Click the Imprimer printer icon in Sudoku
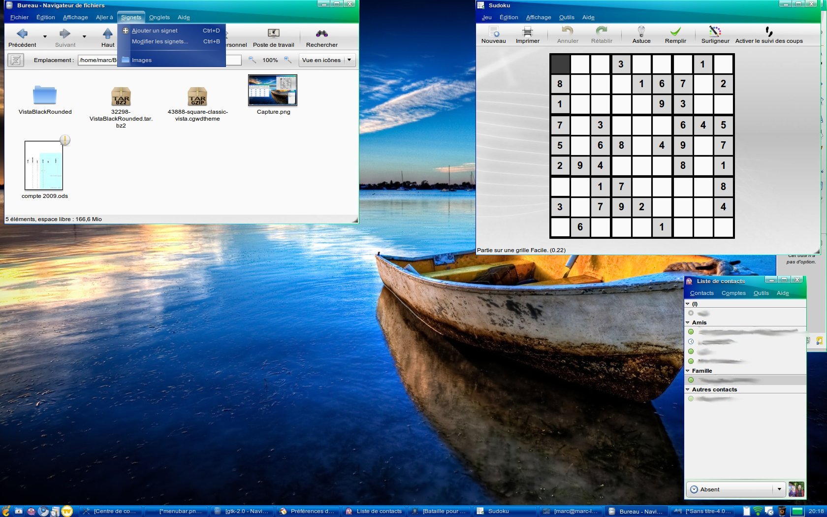The image size is (827, 517). (x=528, y=32)
